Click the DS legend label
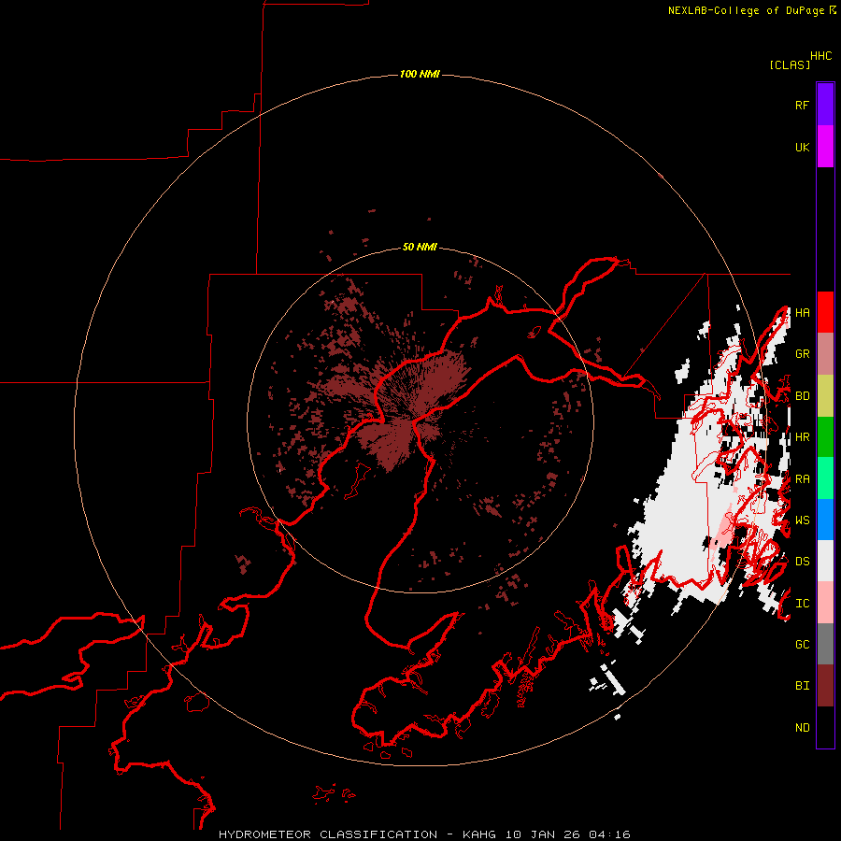The image size is (841, 841). [802, 562]
